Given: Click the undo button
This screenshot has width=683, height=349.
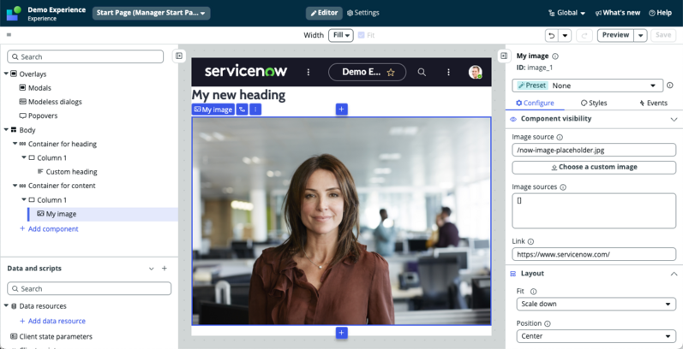Looking at the screenshot, I should pos(551,35).
